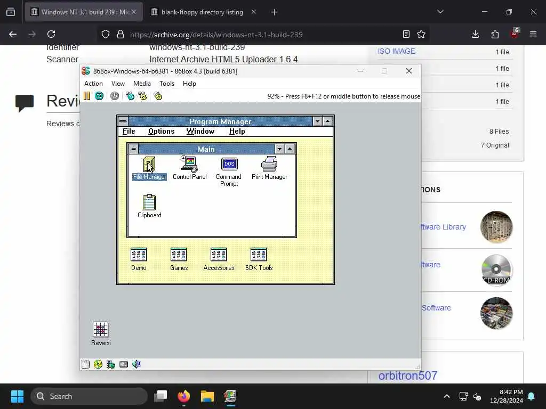Click the CD-ROM collection thumbnail
This screenshot has width=546, height=409.
[x=496, y=270]
